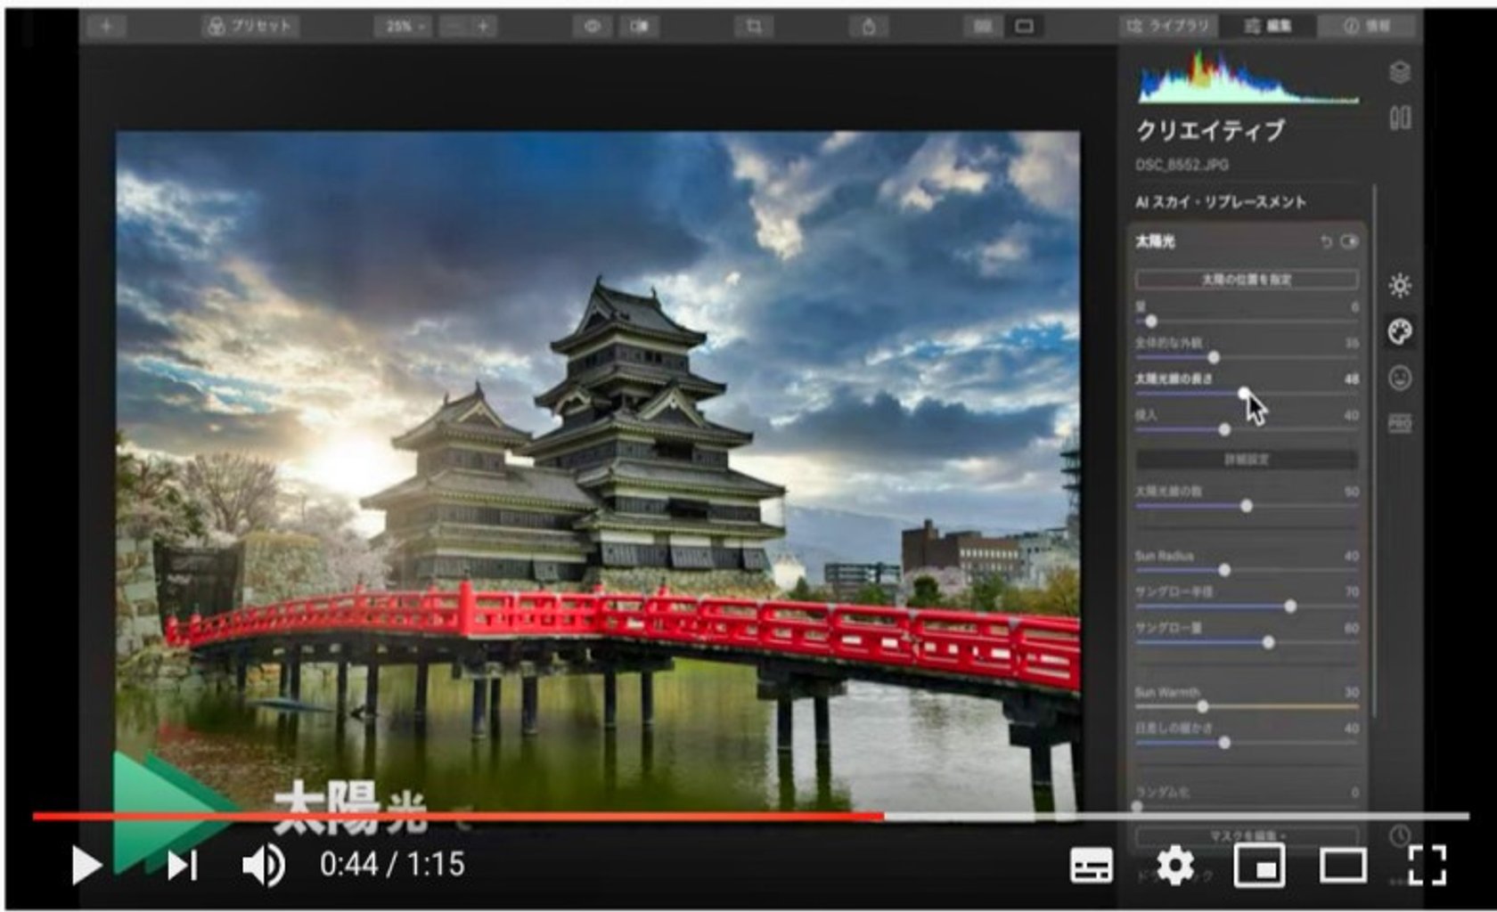
Task: Click the サングロー量 slider valued 60
Action: 1247,642
